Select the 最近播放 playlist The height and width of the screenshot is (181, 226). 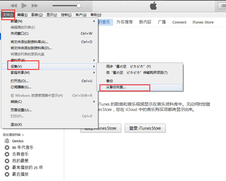(x=20, y=174)
